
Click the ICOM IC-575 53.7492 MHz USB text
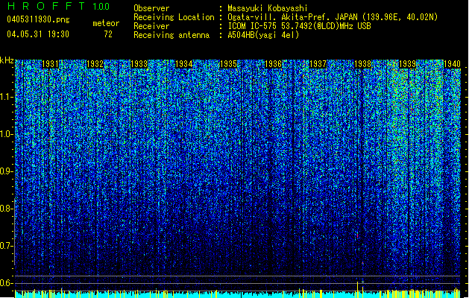(x=300, y=26)
